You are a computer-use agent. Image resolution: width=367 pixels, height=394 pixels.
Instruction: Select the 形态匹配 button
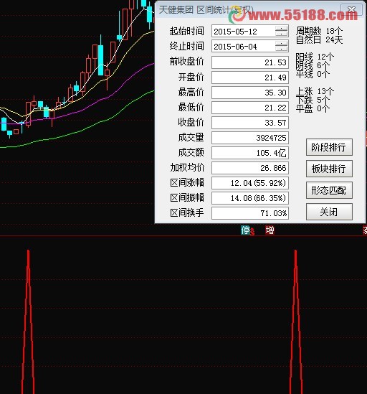point(329,190)
